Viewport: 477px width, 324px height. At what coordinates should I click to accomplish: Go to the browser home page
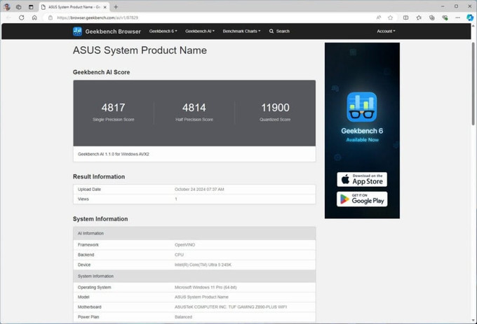tap(34, 17)
